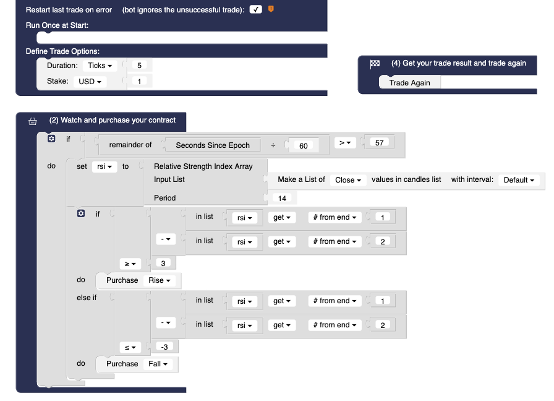Open the Purchase Rise dropdown
The height and width of the screenshot is (401, 554).
[x=160, y=280]
